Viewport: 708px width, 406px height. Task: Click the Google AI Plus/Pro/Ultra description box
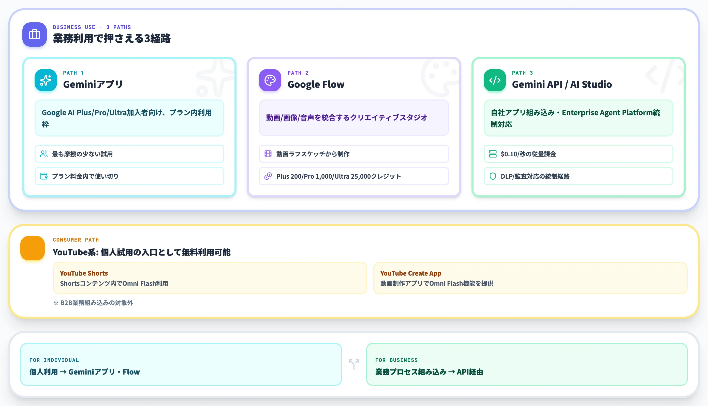[x=129, y=118]
